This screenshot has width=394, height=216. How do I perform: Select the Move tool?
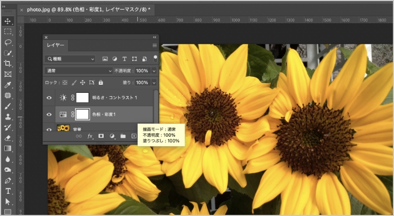click(x=8, y=21)
